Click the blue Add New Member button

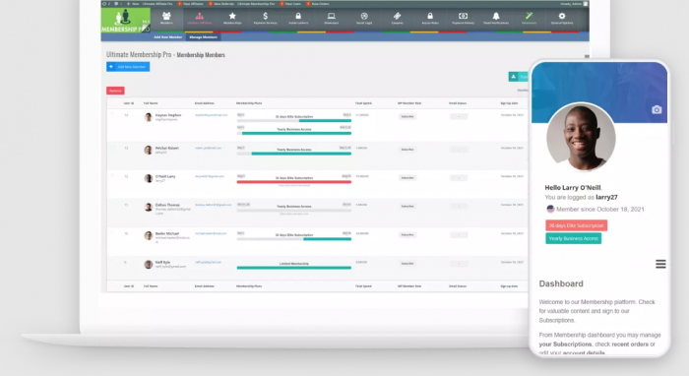pos(128,67)
